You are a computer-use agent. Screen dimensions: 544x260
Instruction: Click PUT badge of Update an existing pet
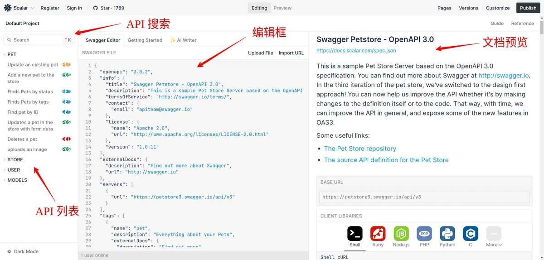pyautogui.click(x=66, y=65)
